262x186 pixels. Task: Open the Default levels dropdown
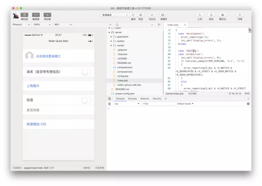(x=185, y=104)
